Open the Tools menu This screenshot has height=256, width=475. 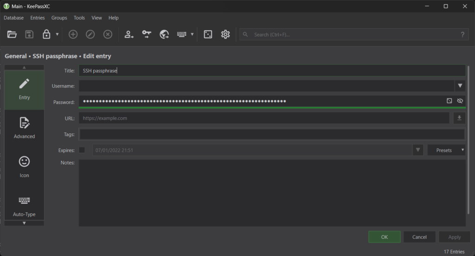[x=79, y=18]
